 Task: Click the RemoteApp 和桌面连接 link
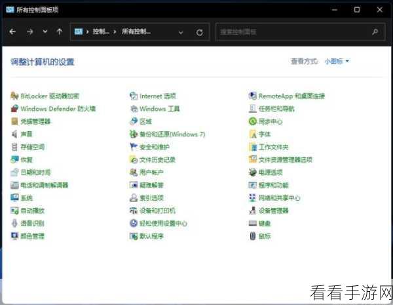[291, 96]
